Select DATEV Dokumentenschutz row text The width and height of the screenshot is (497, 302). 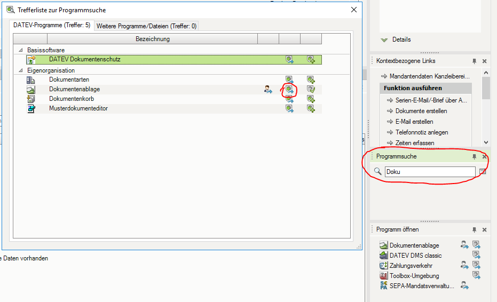coord(85,59)
